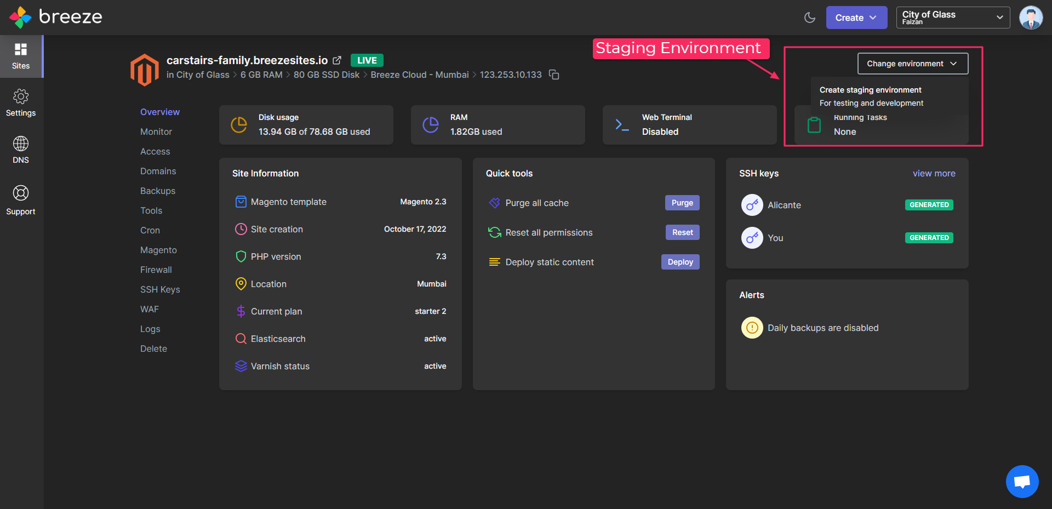
Task: Click the Reset permissions button
Action: click(x=683, y=232)
